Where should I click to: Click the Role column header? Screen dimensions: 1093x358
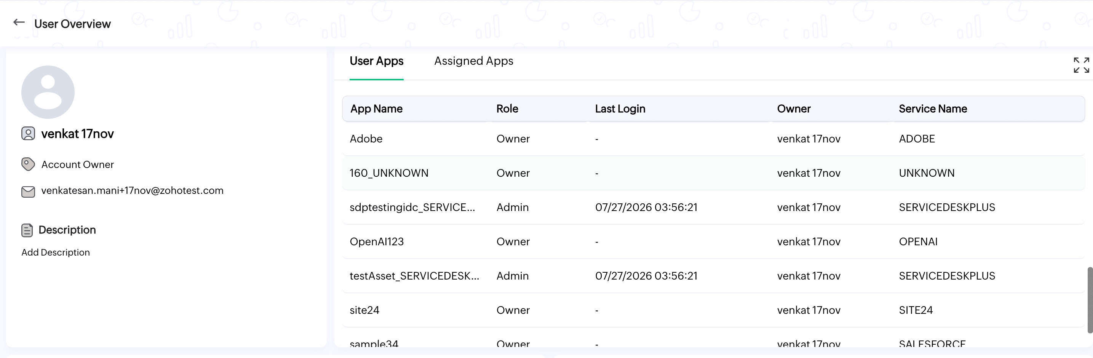click(507, 109)
